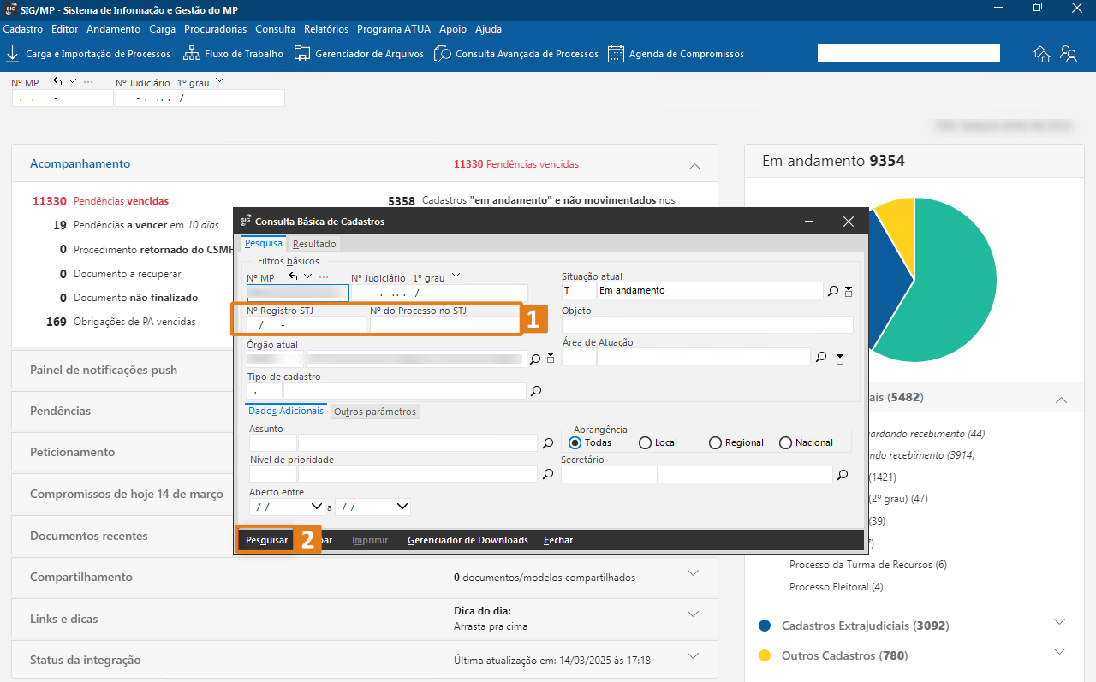Open the Procuradorias menu
The width and height of the screenshot is (1096, 682).
point(216,29)
